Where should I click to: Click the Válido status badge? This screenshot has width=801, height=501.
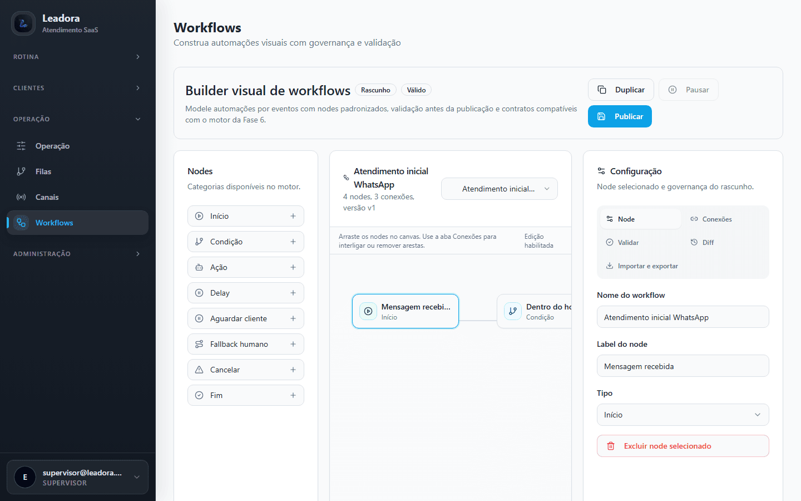pos(416,90)
